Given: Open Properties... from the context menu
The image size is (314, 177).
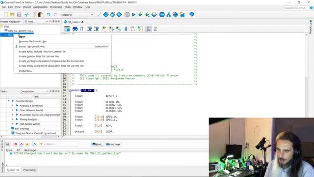Looking at the screenshot, I should [62, 71].
